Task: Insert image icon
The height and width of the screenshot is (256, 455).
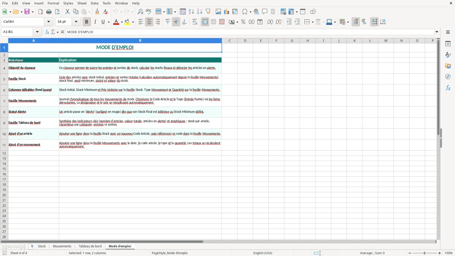Action: pos(218,12)
